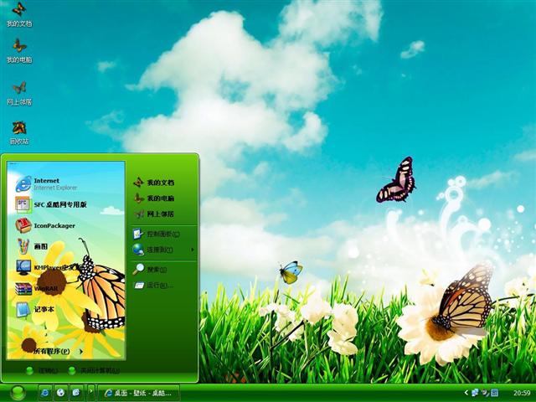This screenshot has width=536, height=402.
Task: Click the 注销(L) log off button
Action: pos(43,370)
